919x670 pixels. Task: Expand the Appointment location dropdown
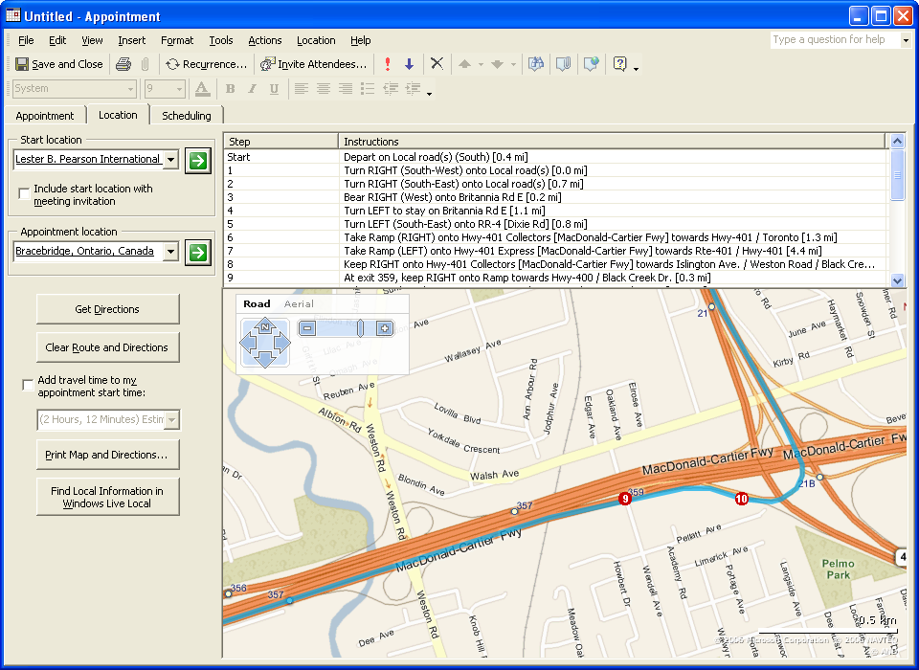tap(170, 252)
